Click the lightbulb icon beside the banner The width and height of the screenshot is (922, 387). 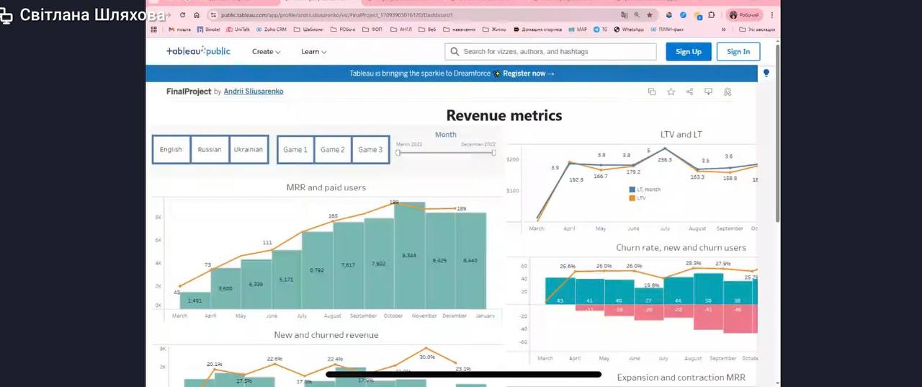click(766, 73)
